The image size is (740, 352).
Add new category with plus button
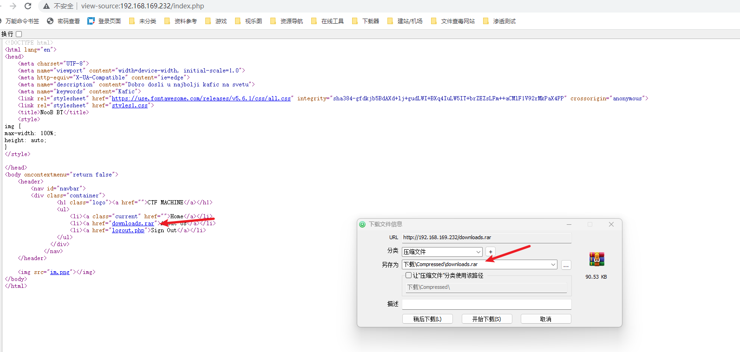491,252
